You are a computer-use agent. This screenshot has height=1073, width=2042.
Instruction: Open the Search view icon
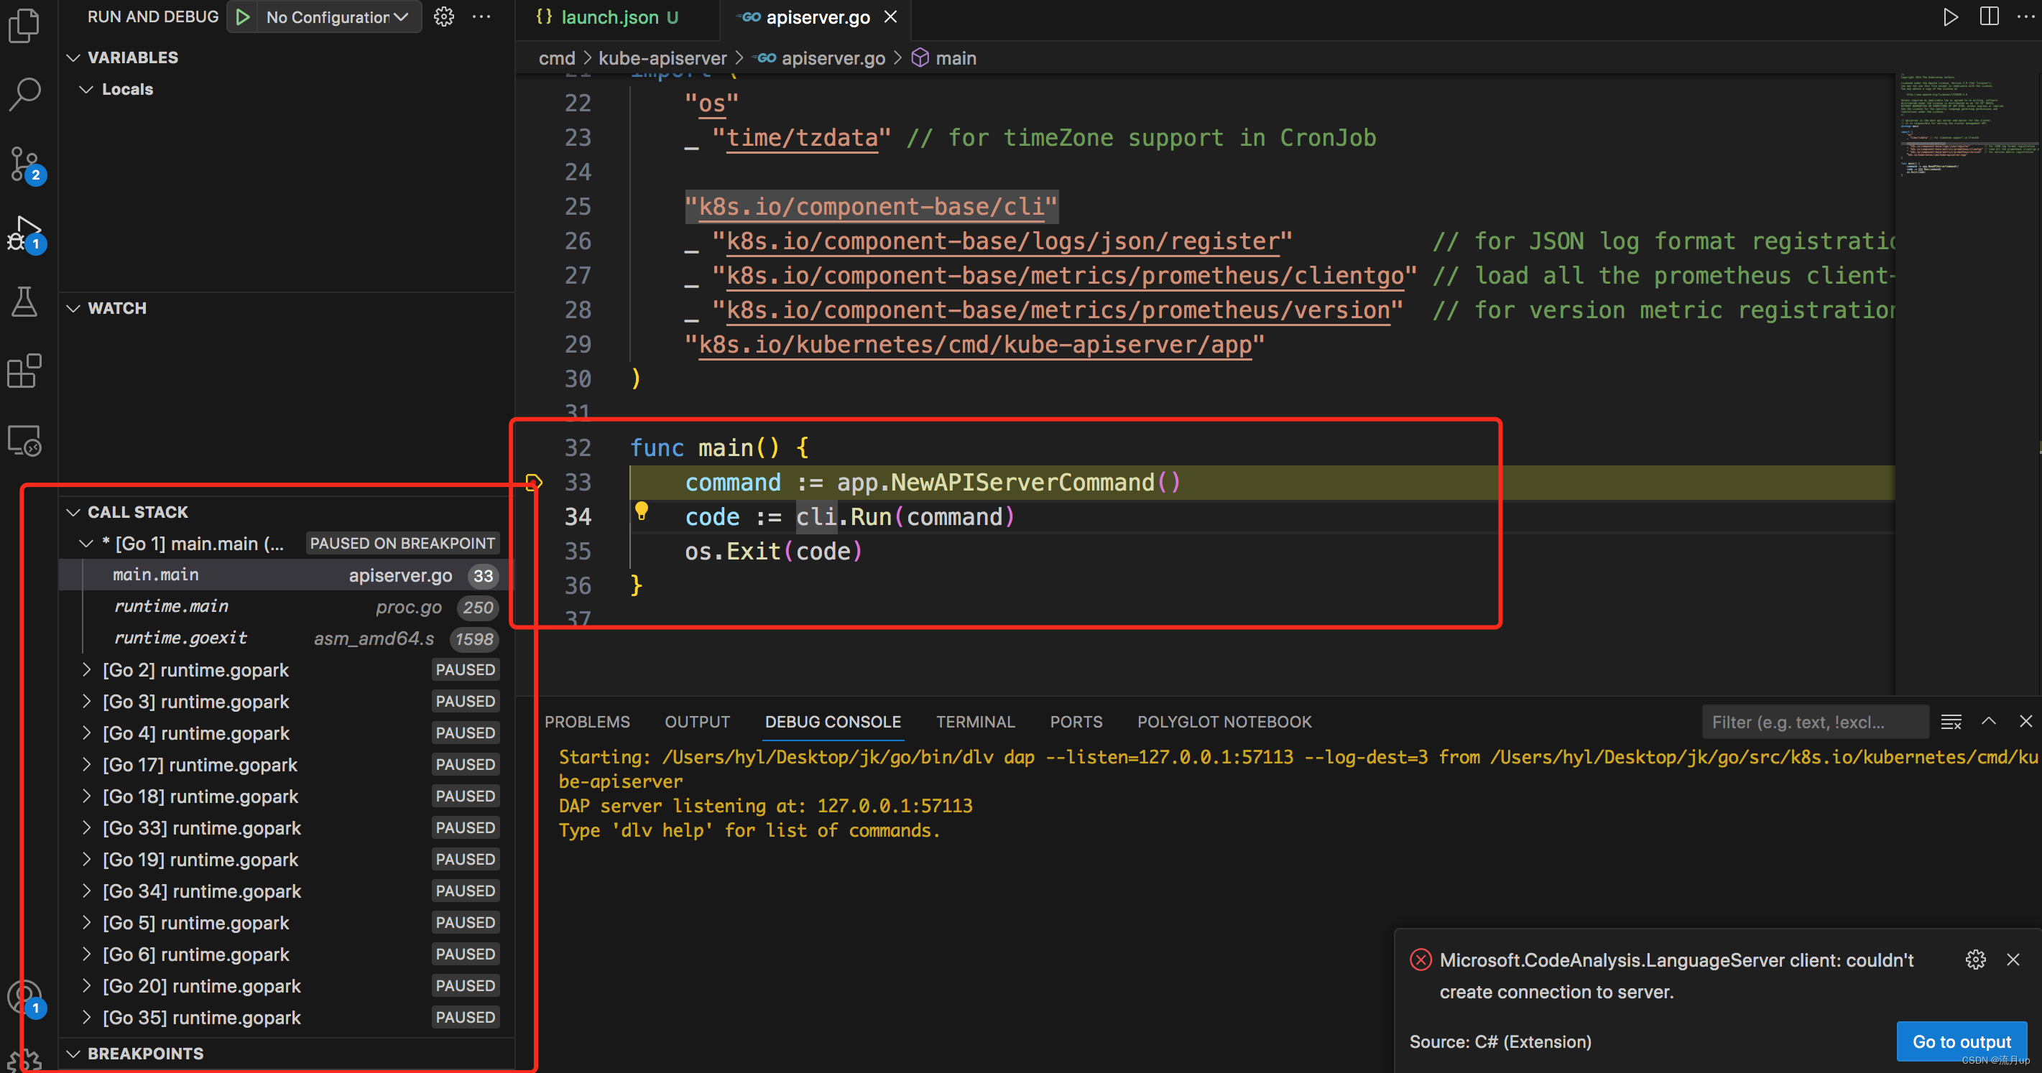click(24, 93)
